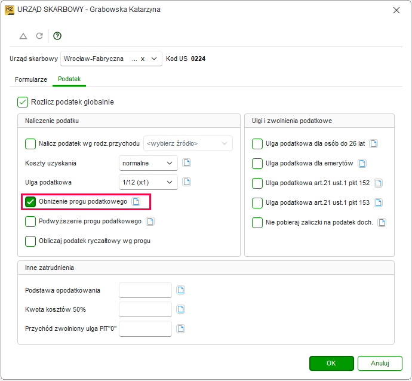Viewport: 412px width, 381px height.
Task: Open Koszty uzyskania normalne dropdown
Action: [x=148, y=163]
